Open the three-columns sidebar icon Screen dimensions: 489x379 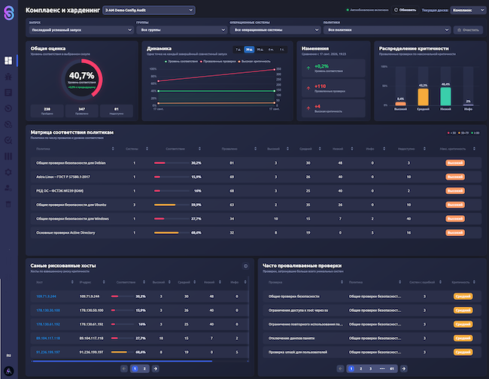pyautogui.click(x=8, y=156)
